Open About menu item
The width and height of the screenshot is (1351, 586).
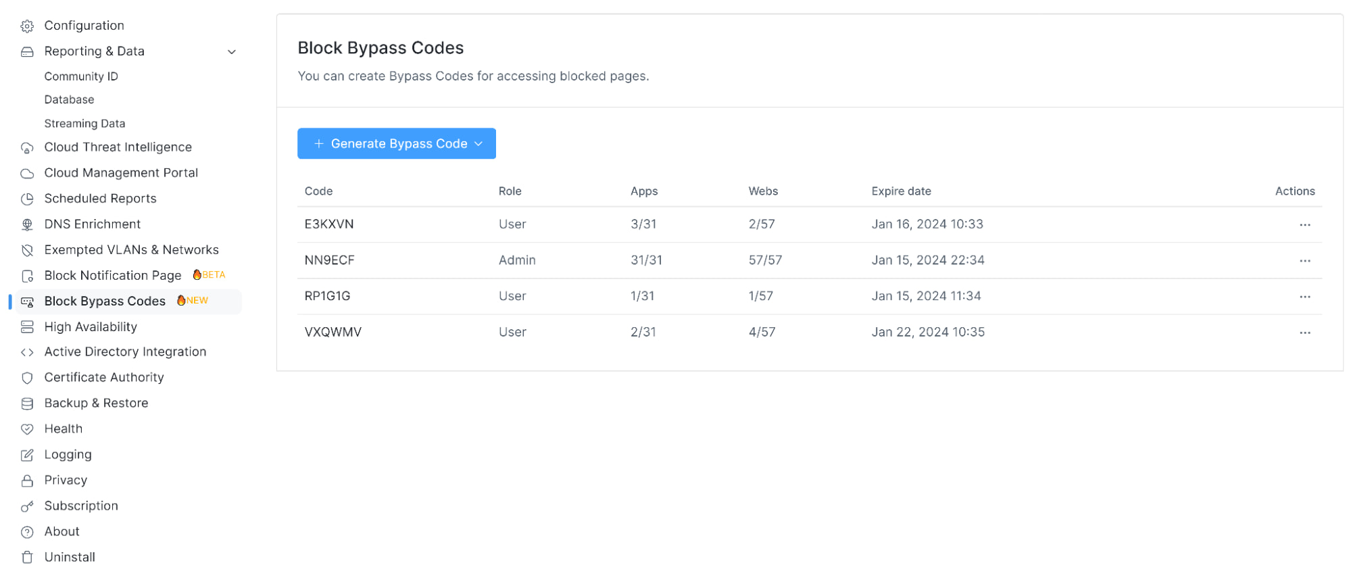(x=62, y=532)
